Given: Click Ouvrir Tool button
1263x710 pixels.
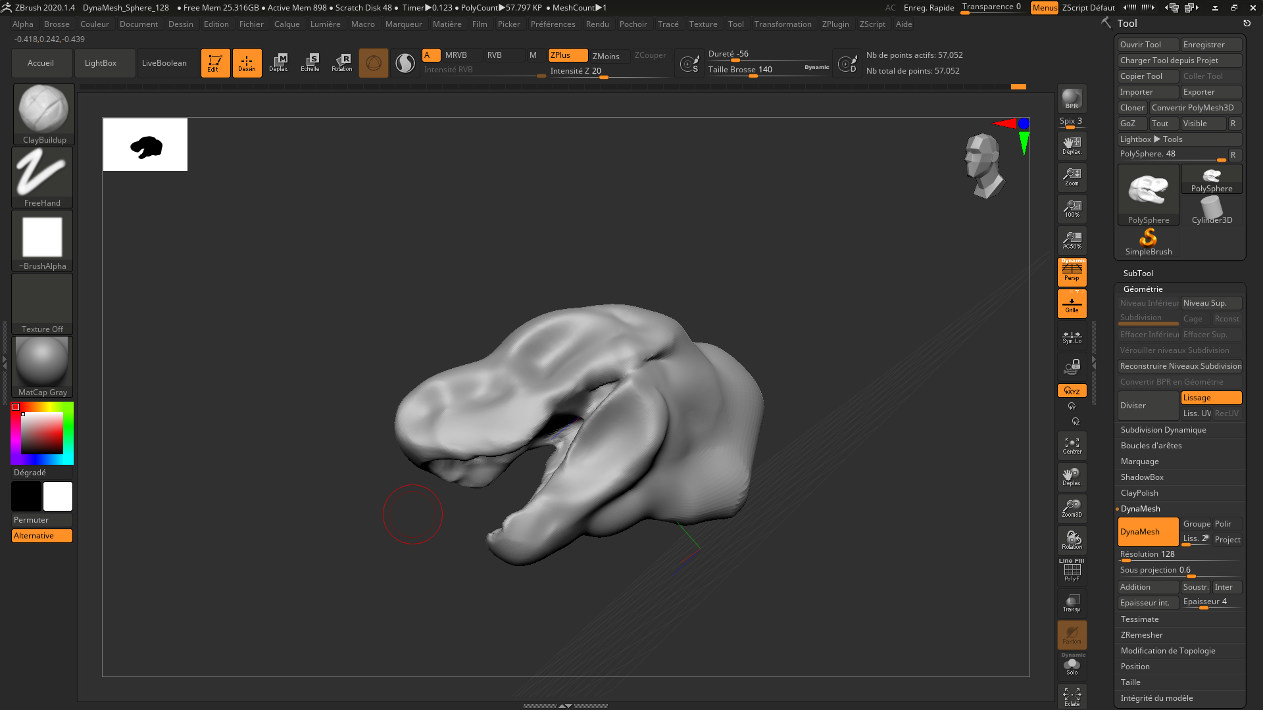Looking at the screenshot, I should 1148,45.
